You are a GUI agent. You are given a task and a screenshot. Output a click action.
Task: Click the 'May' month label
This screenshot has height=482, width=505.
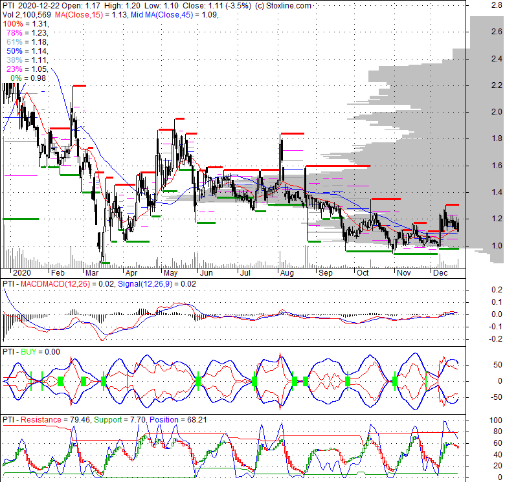pyautogui.click(x=171, y=273)
